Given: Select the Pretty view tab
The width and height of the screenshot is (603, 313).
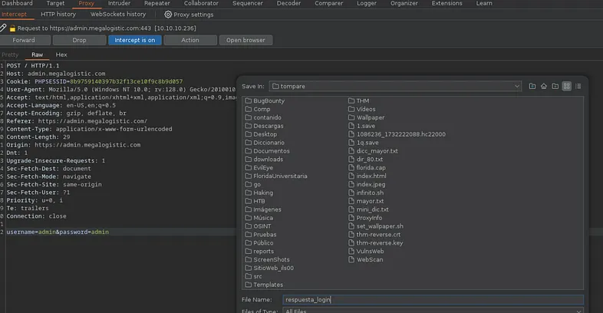Looking at the screenshot, I should coord(10,54).
